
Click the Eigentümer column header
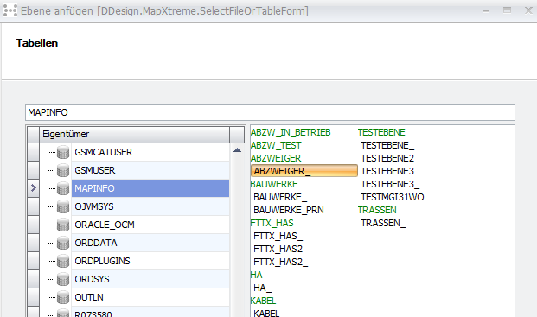point(135,135)
